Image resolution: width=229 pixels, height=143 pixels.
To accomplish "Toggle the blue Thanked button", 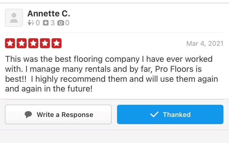I will coord(170,114).
